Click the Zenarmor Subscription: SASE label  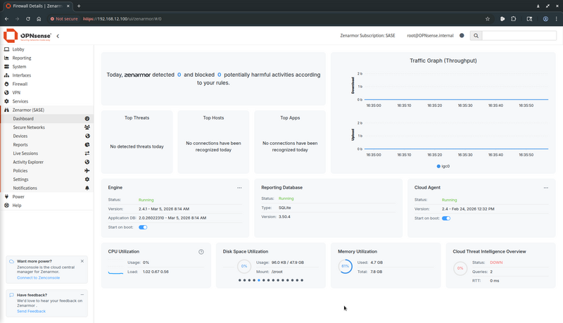click(367, 35)
